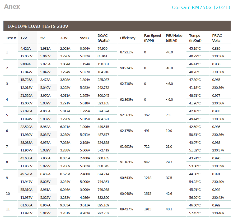
Task: Click the 4.426A cell in test 1
Action: 26,49
